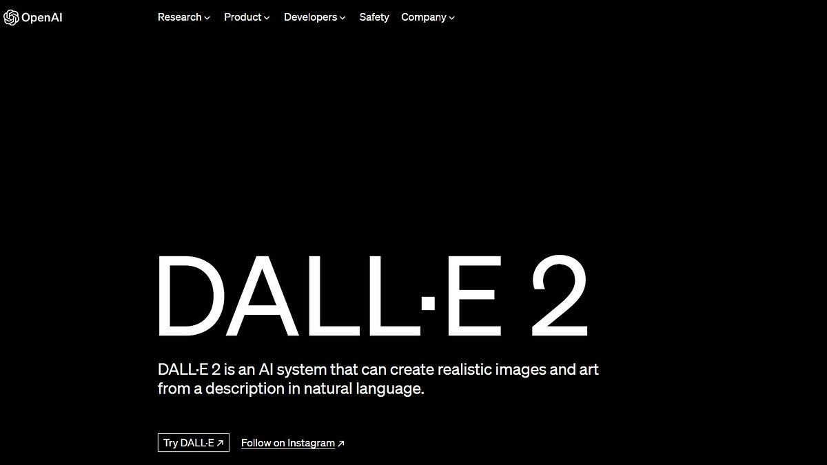Follow on Instagram link

click(x=293, y=443)
